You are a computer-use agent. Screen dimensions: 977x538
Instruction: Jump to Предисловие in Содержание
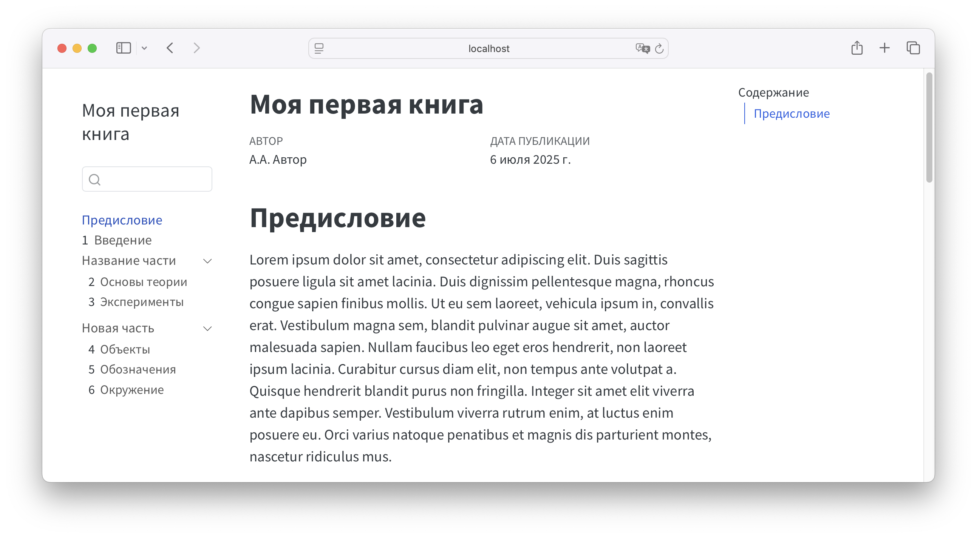pyautogui.click(x=791, y=114)
